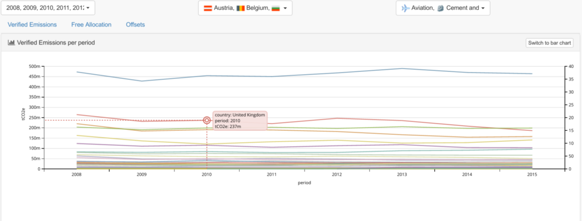Viewport: 582px width, 221px height.
Task: Switch to the Verified Emissions tab
Action: tap(32, 25)
